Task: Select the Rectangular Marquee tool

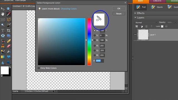Action: (x=3, y=20)
